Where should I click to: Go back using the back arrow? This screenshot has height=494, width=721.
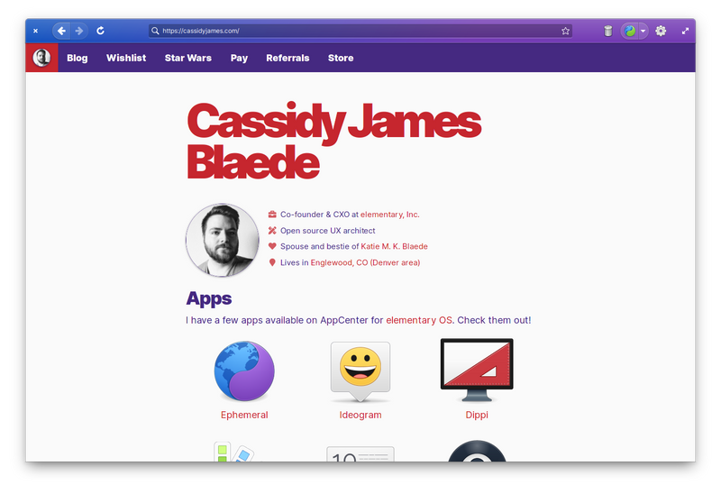(x=61, y=31)
